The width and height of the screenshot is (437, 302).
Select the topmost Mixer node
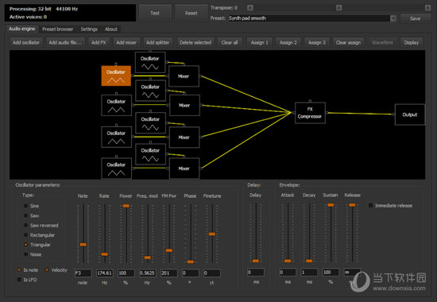coord(184,76)
